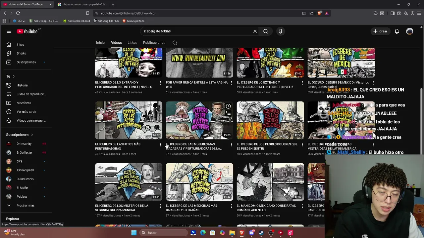Open Discord from the taskbar
The width and height of the screenshot is (424, 238).
pos(251,233)
